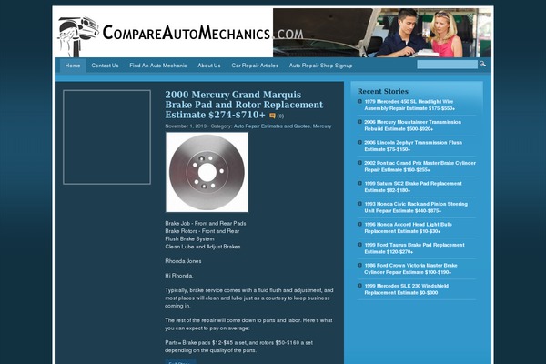Image resolution: width=546 pixels, height=364 pixels.
Task: Click bullet icon beside 1996 Honda Accord story
Action: 359,225
